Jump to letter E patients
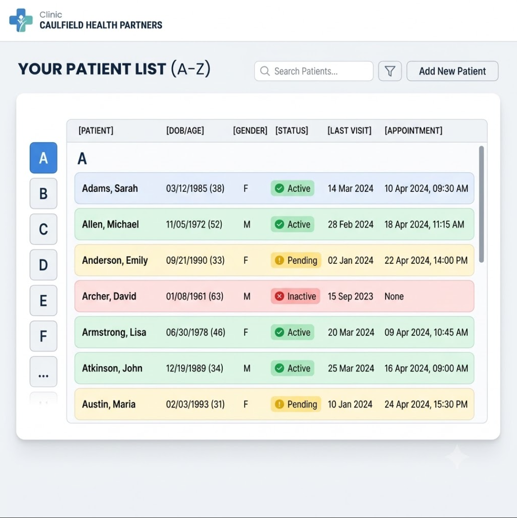Image resolution: width=517 pixels, height=518 pixels. pyautogui.click(x=43, y=300)
